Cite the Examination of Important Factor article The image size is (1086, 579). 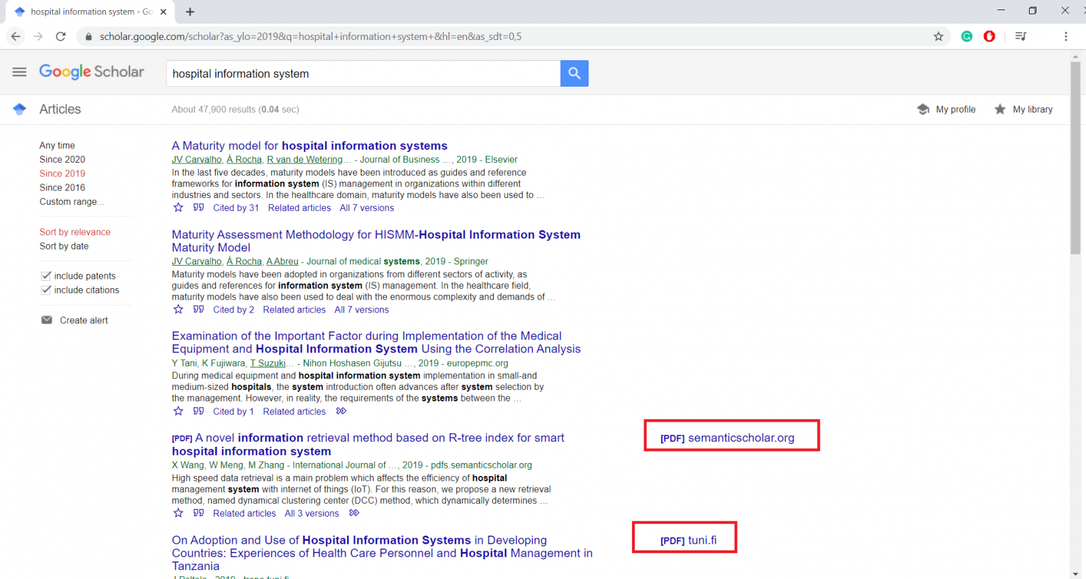(198, 411)
